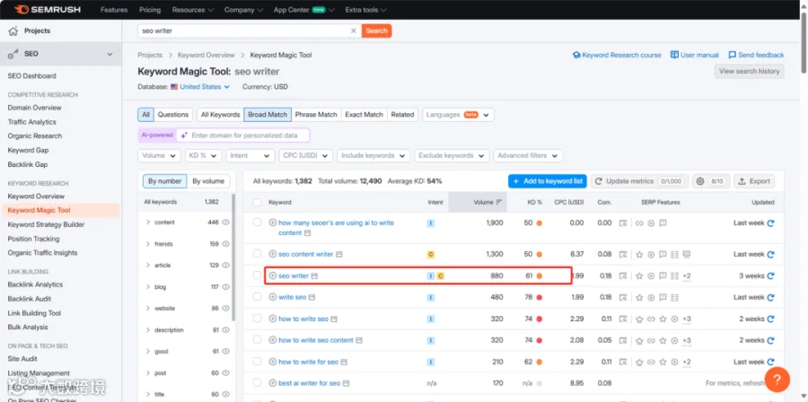The width and height of the screenshot is (808, 402).
Task: Refresh metrics for seo content writer row
Action: pos(770,254)
